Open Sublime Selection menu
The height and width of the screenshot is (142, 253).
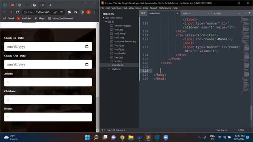[116, 8]
